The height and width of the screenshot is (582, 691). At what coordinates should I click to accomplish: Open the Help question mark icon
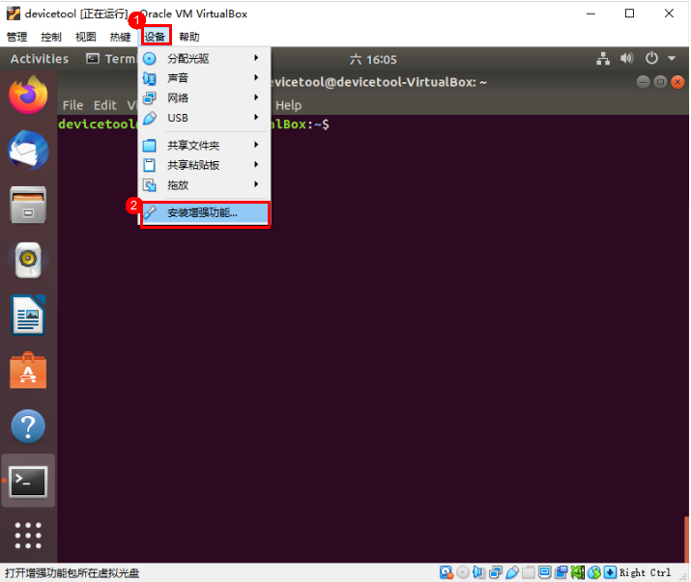[x=27, y=426]
